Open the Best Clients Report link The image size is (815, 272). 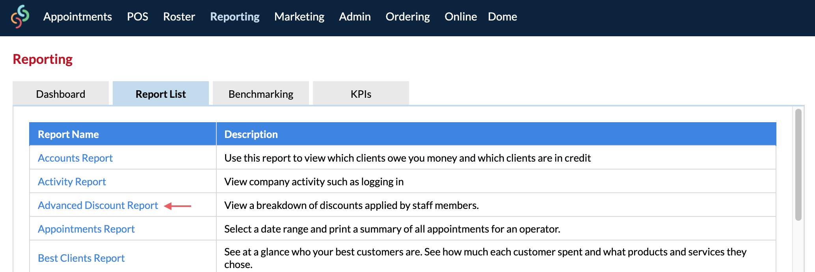81,258
